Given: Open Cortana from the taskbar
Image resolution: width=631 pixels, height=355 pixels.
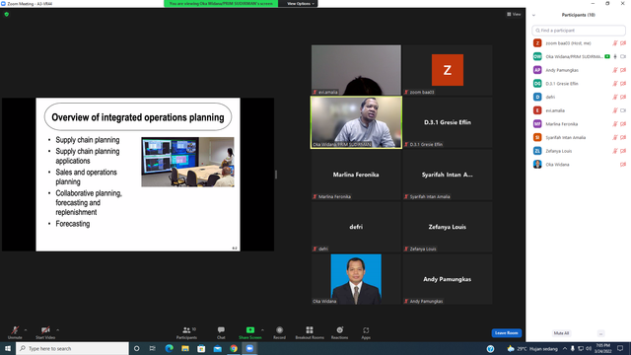Looking at the screenshot, I should [x=136, y=348].
